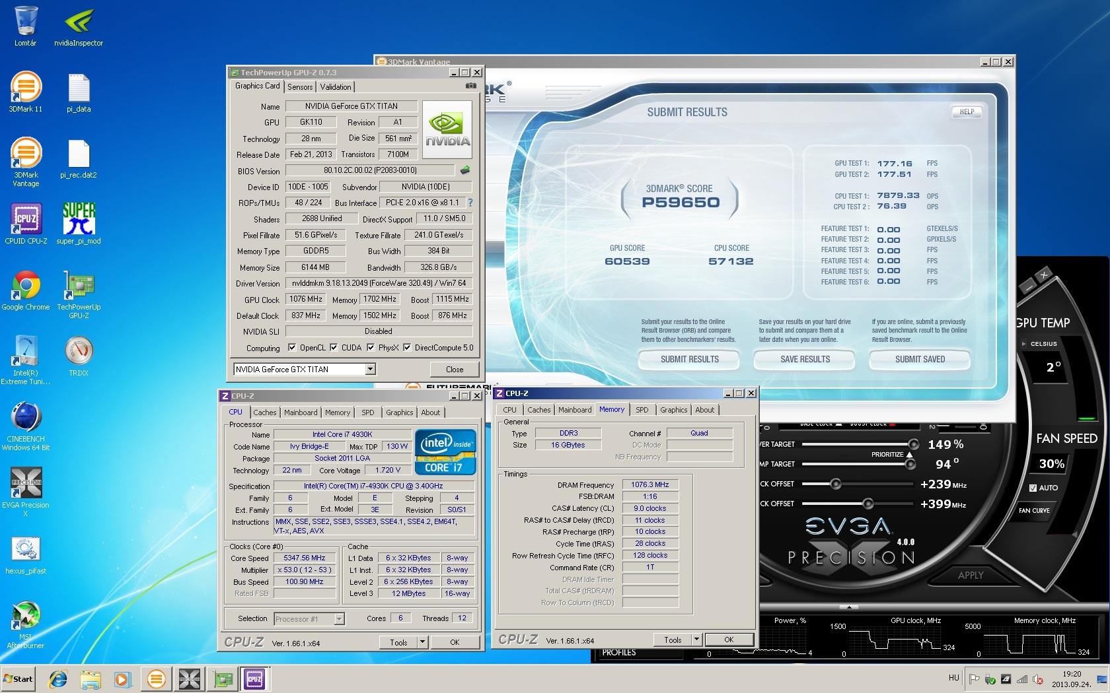Open the TechPowerUp GPU-Z desktop shortcut
This screenshot has height=693, width=1110.
79,294
